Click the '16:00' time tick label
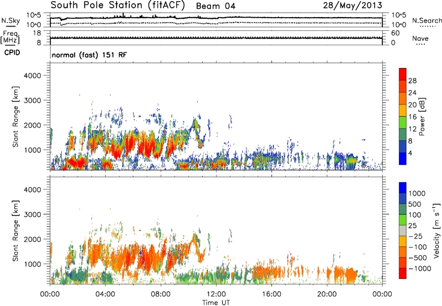 point(271,294)
